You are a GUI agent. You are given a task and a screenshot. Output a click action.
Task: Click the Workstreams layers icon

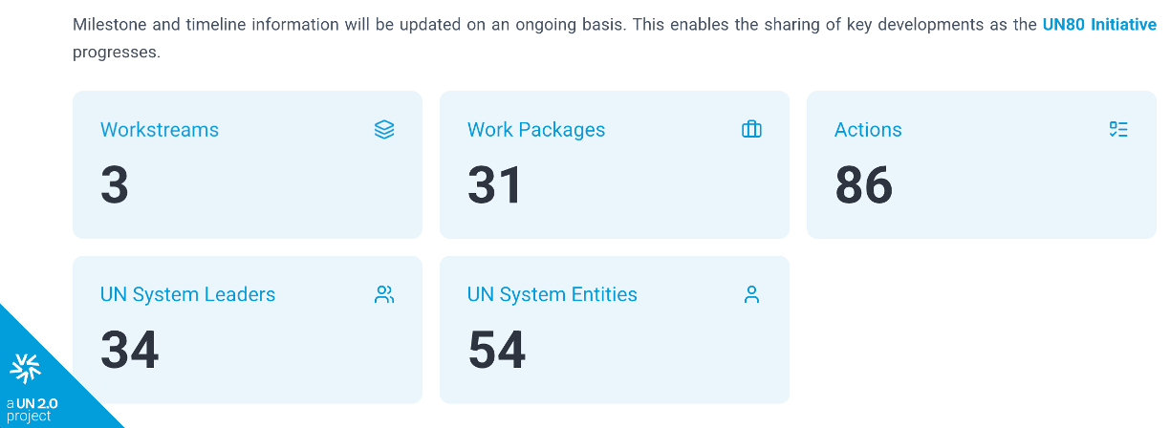pyautogui.click(x=384, y=130)
